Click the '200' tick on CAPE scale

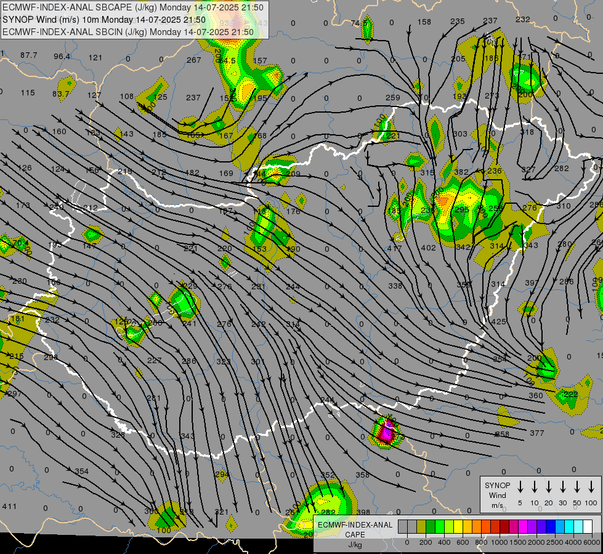click(426, 542)
